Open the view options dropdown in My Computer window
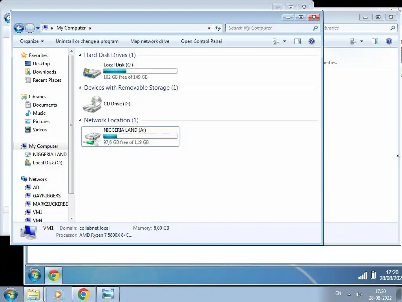 (284, 41)
